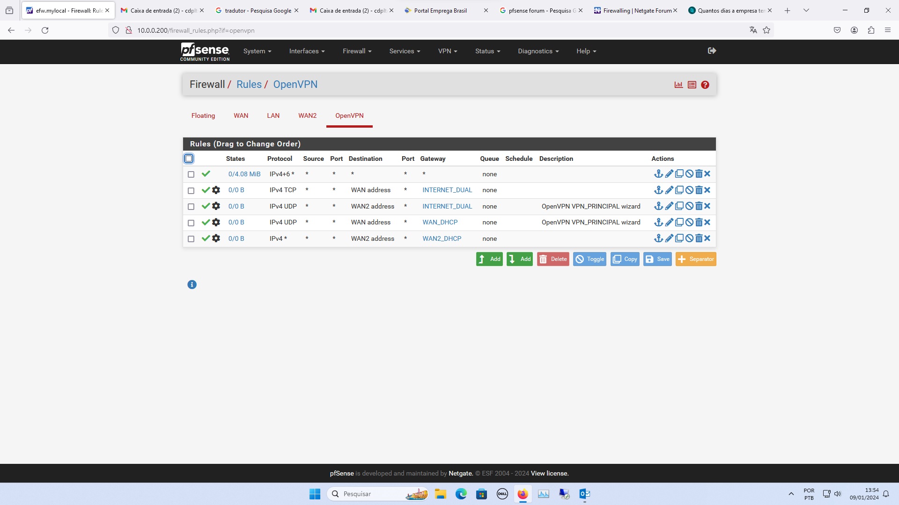Bookmark this page with the star icon
Viewport: 899px width, 505px height.
coord(766,30)
